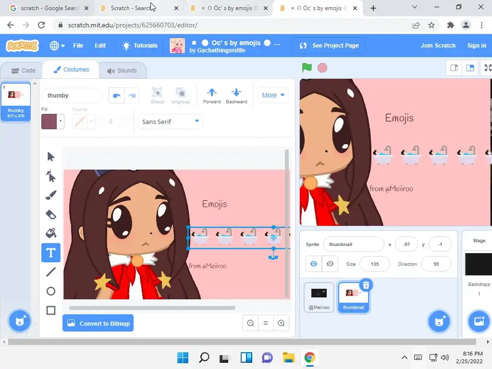Zoom out of the costume canvas
Screen dimensions: 492x369
tap(250, 323)
